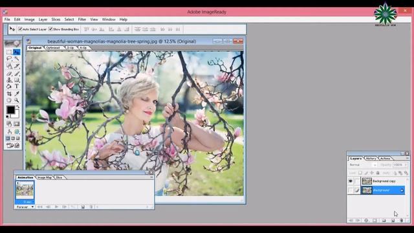The height and width of the screenshot is (233, 414).
Task: Open the File menu
Action: (7, 19)
